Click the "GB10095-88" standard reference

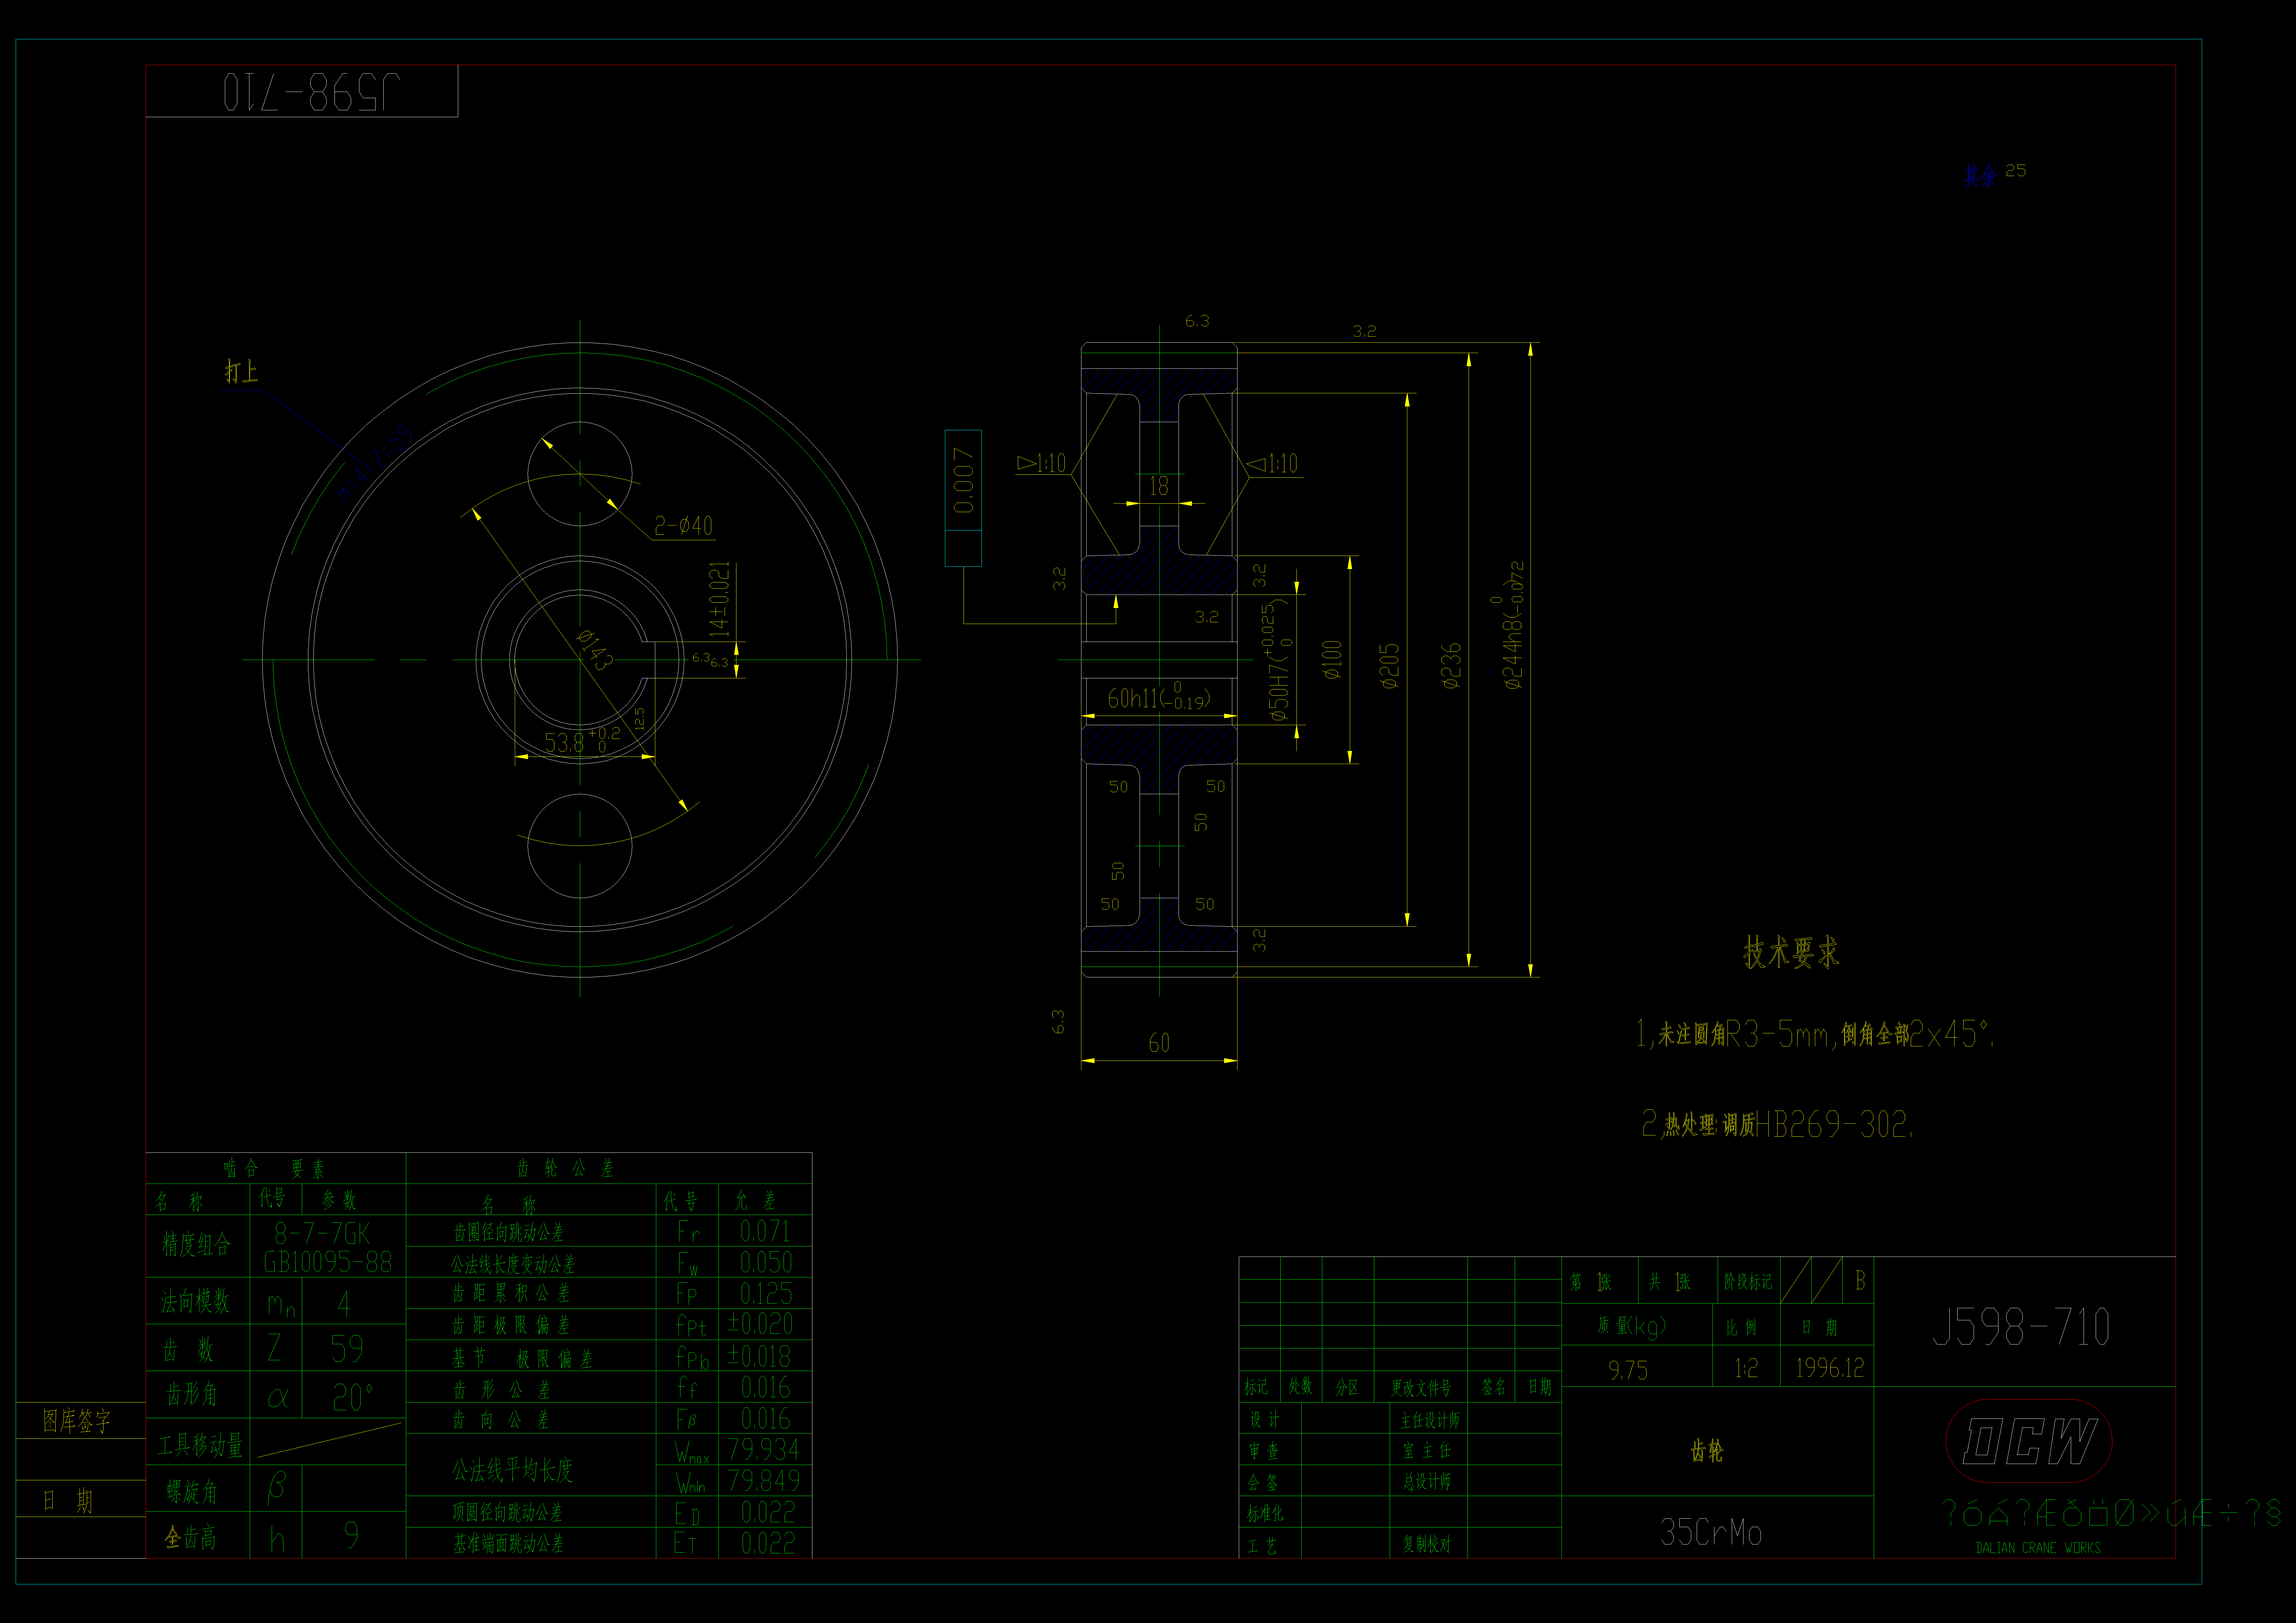pos(328,1262)
